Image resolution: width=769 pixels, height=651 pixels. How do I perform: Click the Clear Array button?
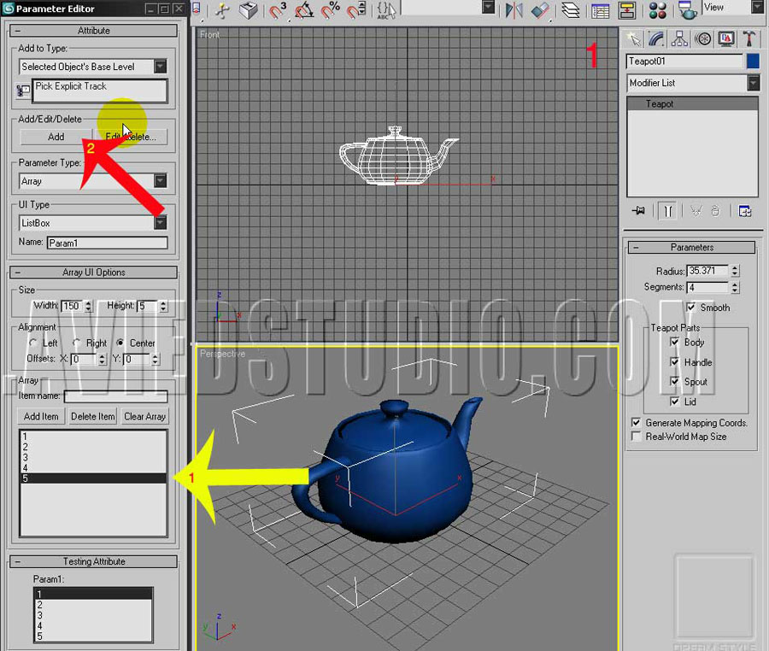tap(144, 416)
